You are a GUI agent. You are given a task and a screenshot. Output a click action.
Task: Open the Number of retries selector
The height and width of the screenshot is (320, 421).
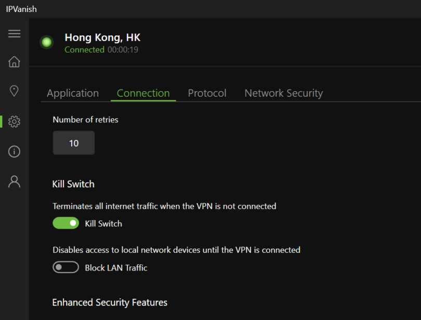tap(73, 143)
